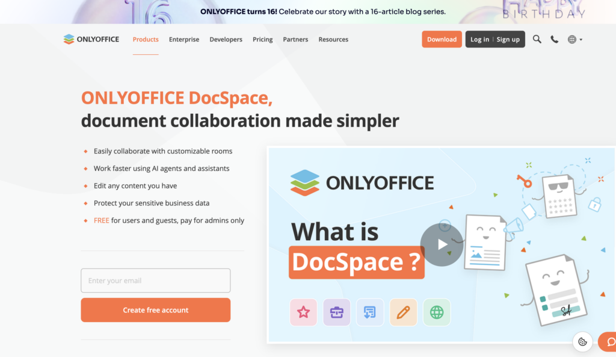This screenshot has width=616, height=357.
Task: Click 'Protect your sensitive business data' text
Action: 152,203
